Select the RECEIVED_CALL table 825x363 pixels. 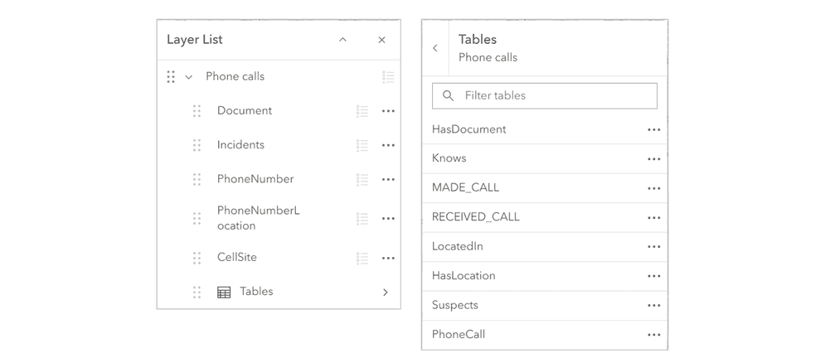(476, 217)
